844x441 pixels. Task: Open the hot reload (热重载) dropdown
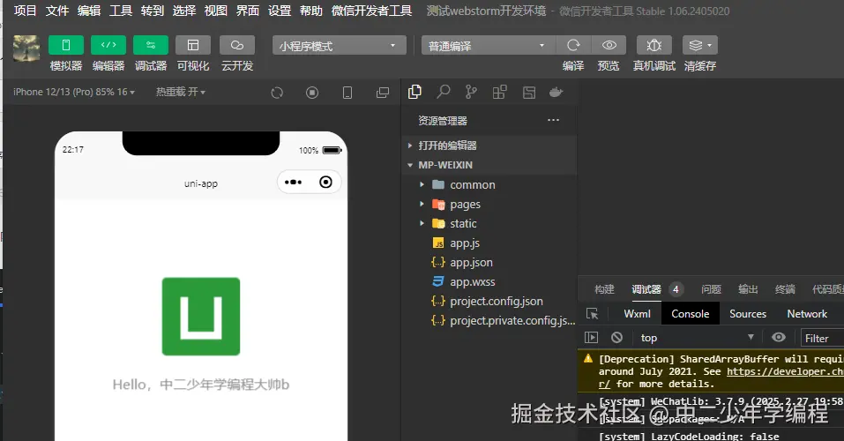point(180,92)
